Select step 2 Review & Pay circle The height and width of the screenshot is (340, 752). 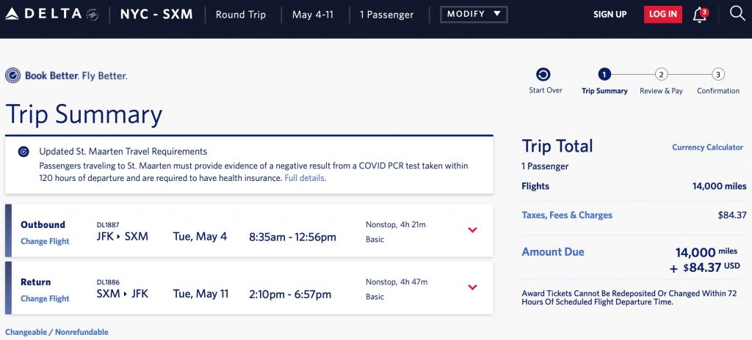click(661, 74)
